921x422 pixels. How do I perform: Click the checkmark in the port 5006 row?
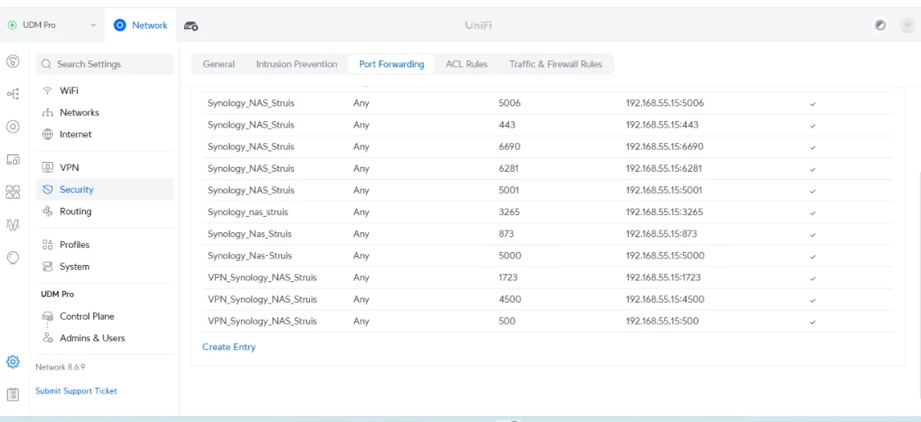point(813,104)
